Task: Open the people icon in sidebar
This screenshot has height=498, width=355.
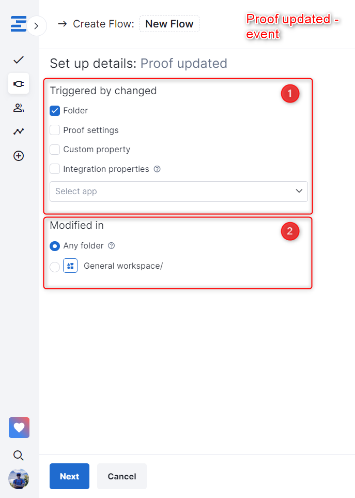Action: point(19,108)
